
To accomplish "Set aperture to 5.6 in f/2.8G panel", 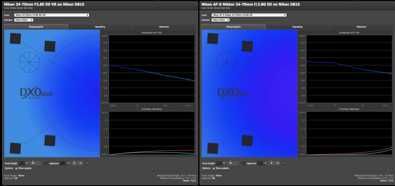I will 265,163.
